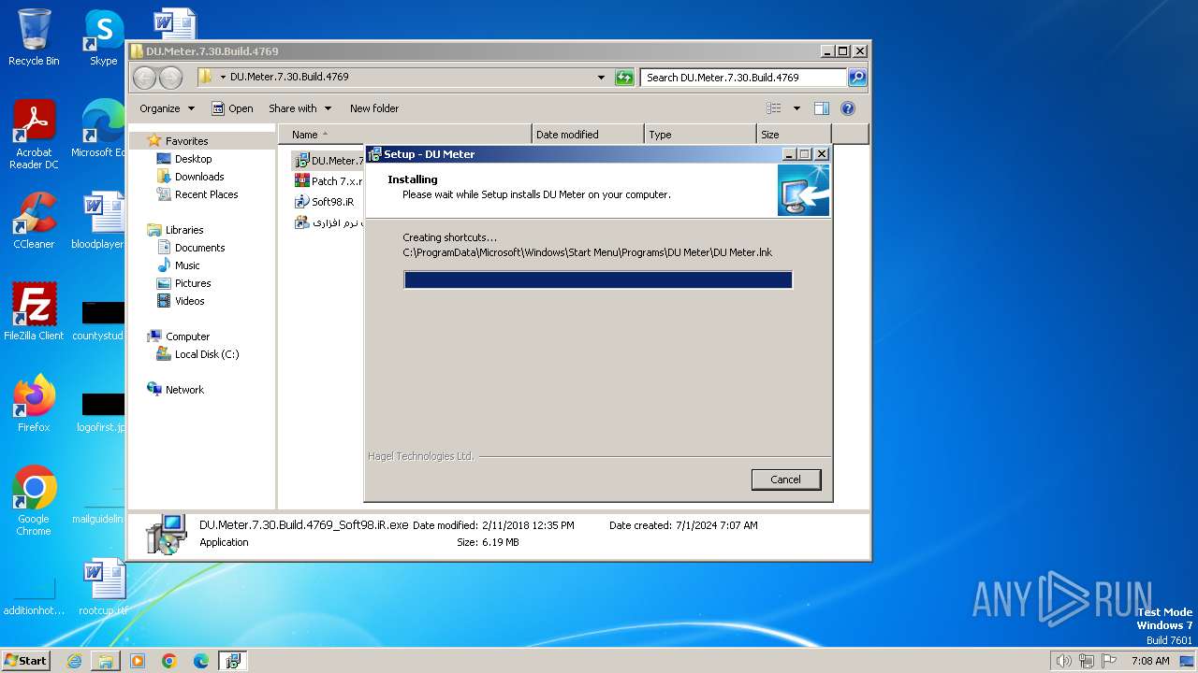Open Documents library

coord(199,248)
